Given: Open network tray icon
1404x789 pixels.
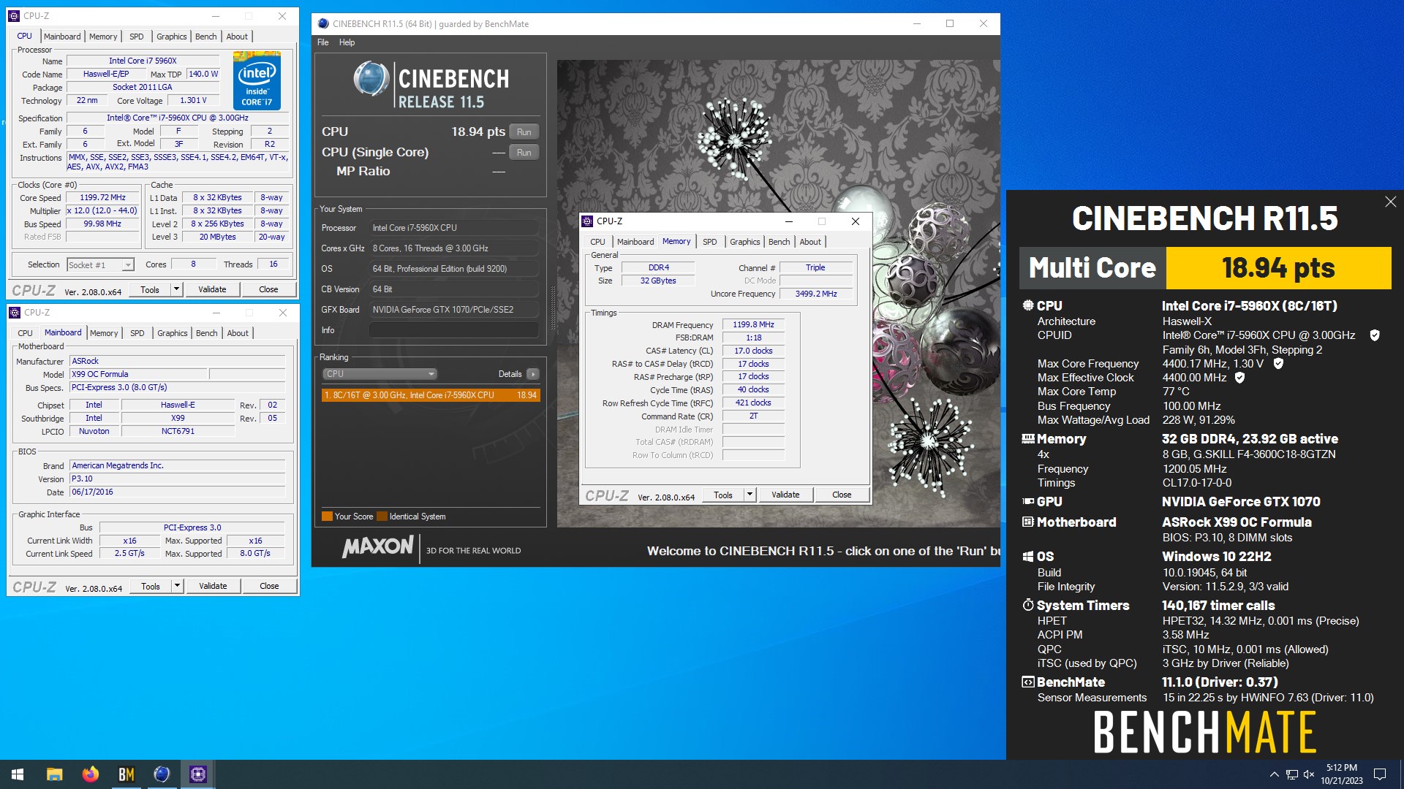Looking at the screenshot, I should pyautogui.click(x=1292, y=774).
